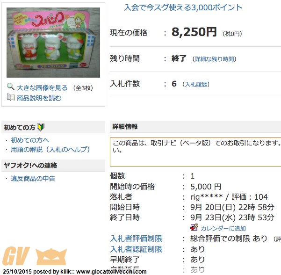
Task: Click the 8,250円 current price
Action: [194, 32]
